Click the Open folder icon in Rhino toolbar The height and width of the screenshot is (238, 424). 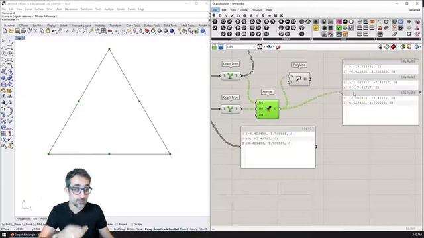pyautogui.click(x=11, y=31)
